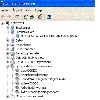Select the IDE ATA/ATAPI-styrenheter label

(34, 62)
